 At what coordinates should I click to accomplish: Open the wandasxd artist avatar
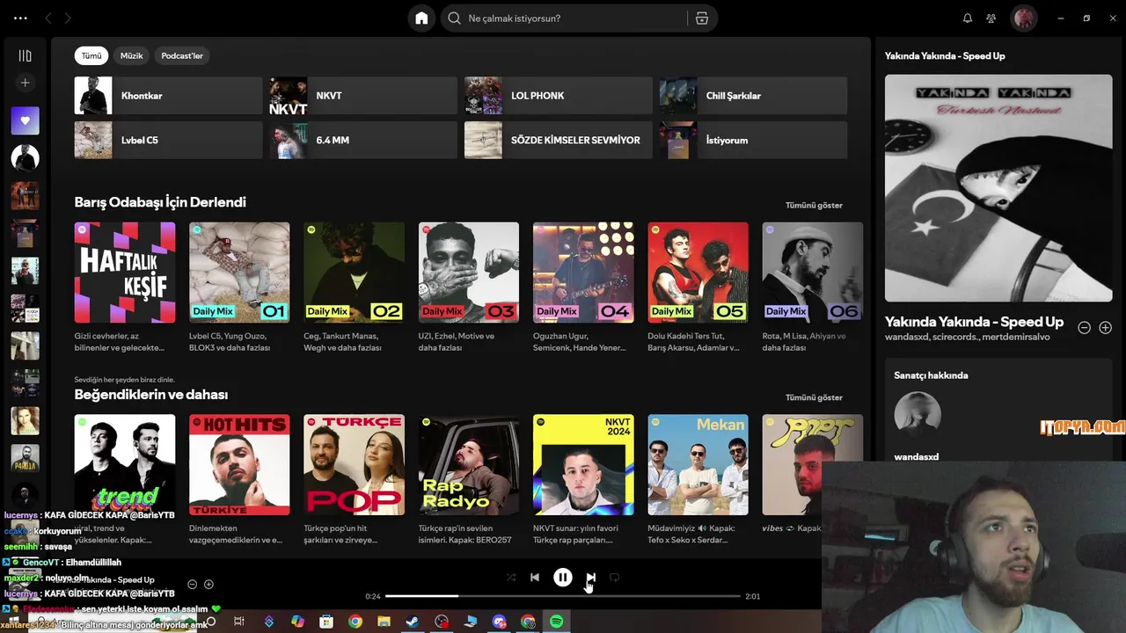(x=918, y=415)
